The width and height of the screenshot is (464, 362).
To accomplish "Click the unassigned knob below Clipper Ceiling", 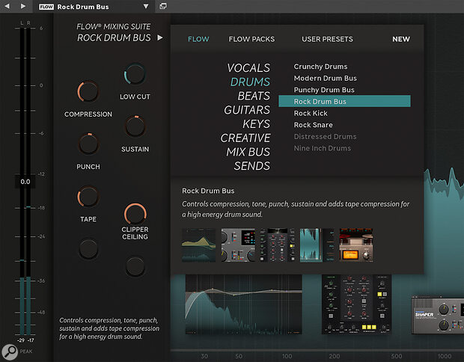I will 135,266.
